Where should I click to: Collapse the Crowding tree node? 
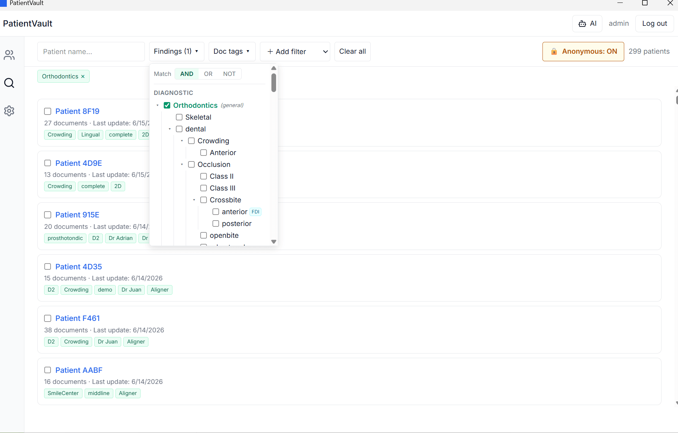(x=182, y=141)
